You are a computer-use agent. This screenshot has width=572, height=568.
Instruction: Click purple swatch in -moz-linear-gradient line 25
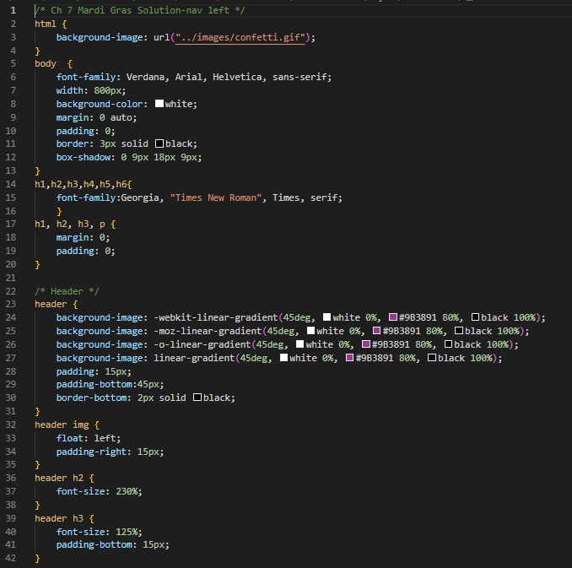coord(377,330)
